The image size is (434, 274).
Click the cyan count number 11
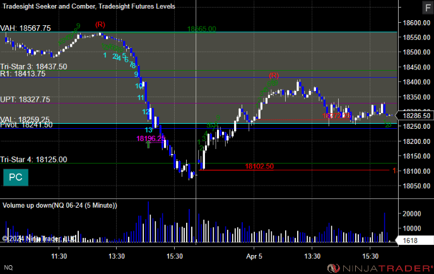click(x=141, y=97)
